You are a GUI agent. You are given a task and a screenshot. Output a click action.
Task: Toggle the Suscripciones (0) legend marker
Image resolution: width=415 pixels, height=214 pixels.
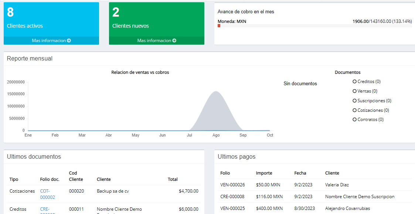click(355, 101)
